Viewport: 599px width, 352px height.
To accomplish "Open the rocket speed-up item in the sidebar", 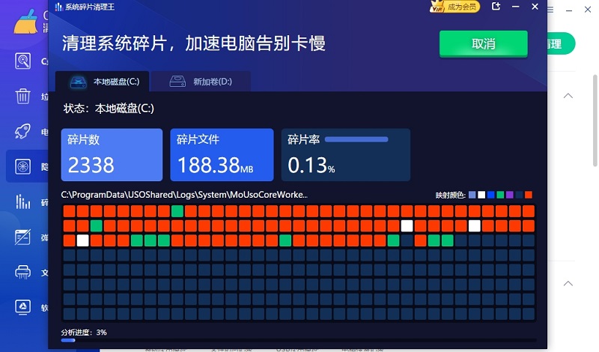I will [x=23, y=132].
